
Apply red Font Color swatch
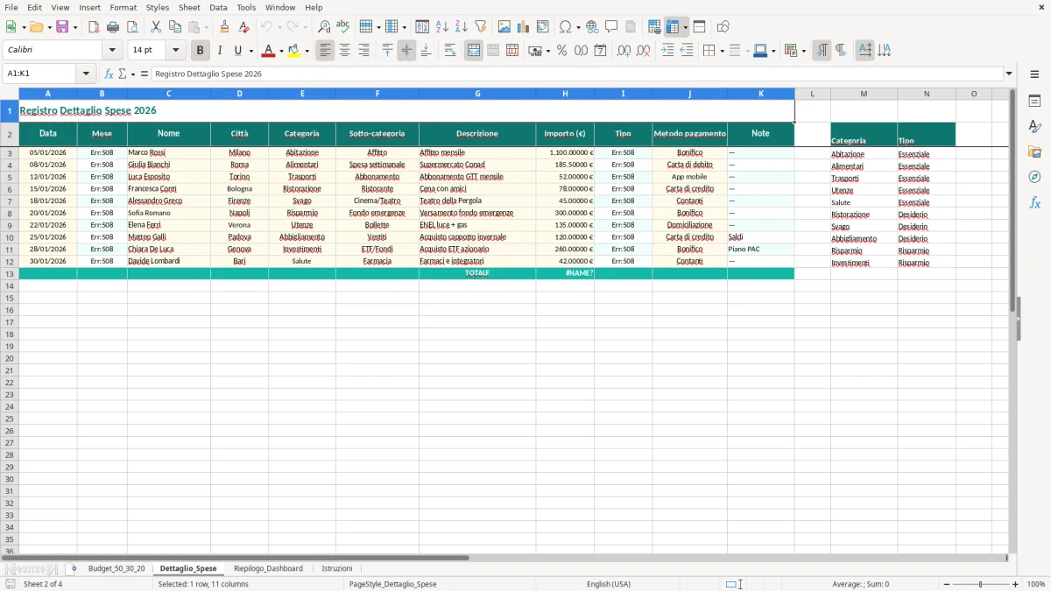pyautogui.click(x=268, y=51)
